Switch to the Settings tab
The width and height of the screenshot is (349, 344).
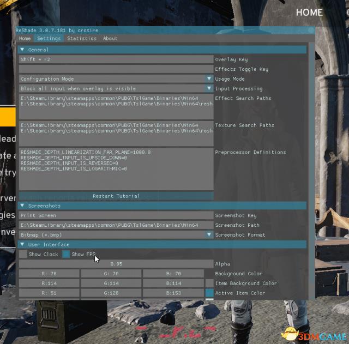pos(49,39)
